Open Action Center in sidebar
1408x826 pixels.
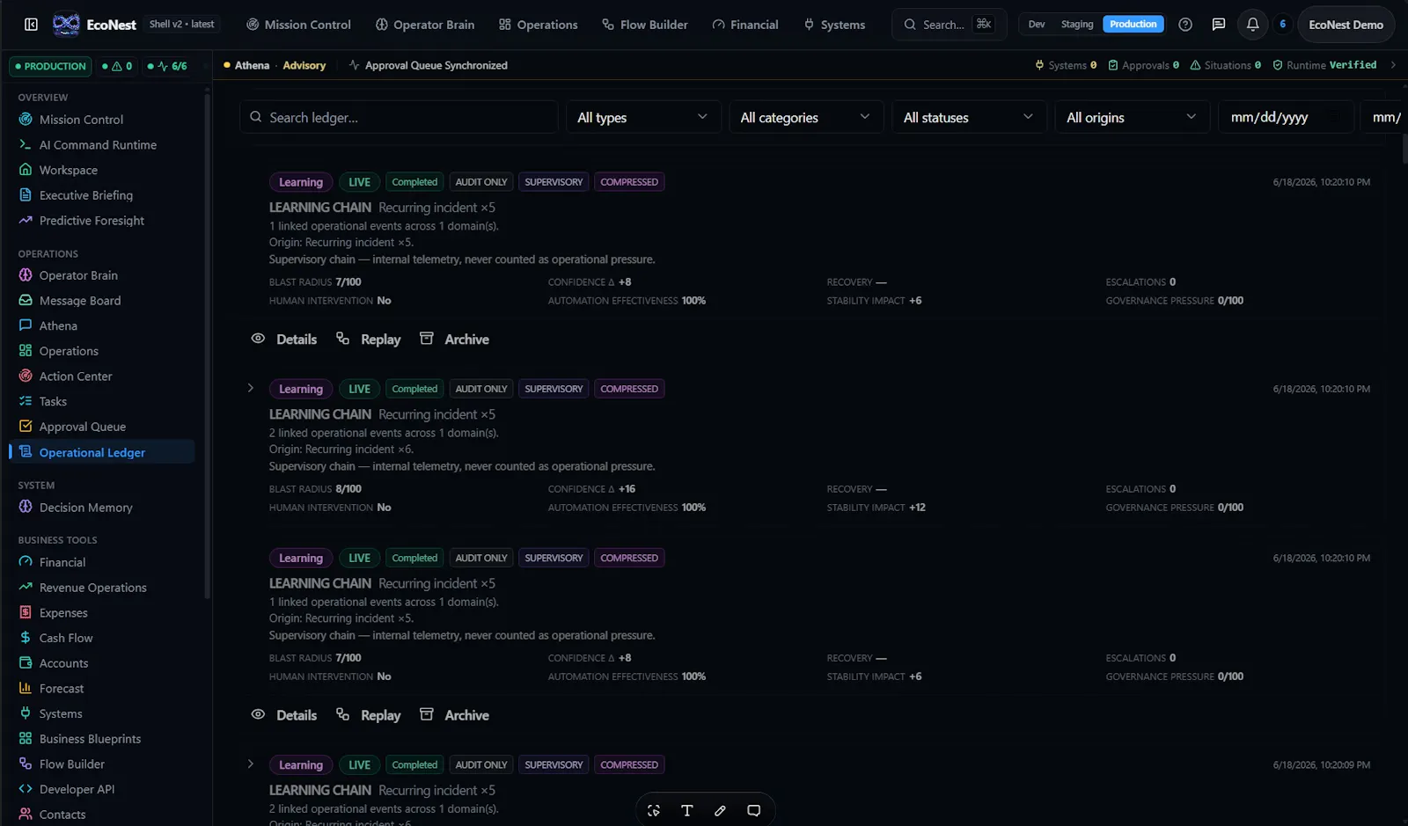[x=76, y=376]
